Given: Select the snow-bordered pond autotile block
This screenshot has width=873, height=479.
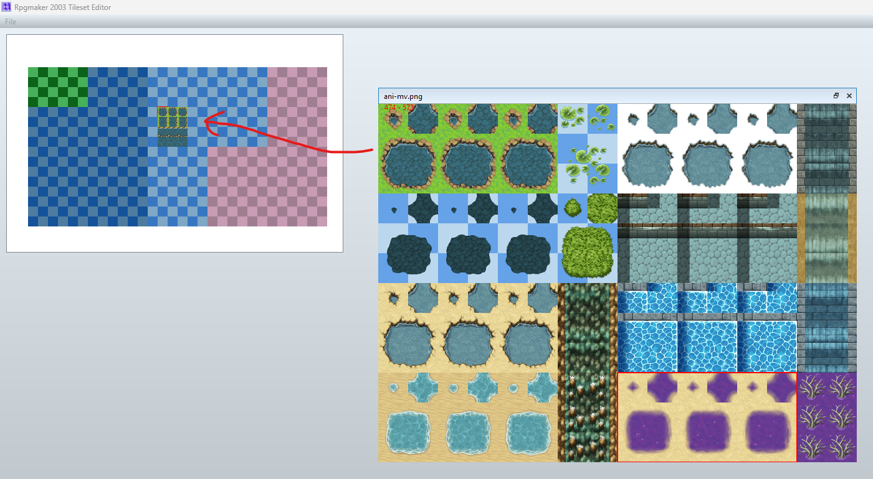Looking at the screenshot, I should point(707,149).
